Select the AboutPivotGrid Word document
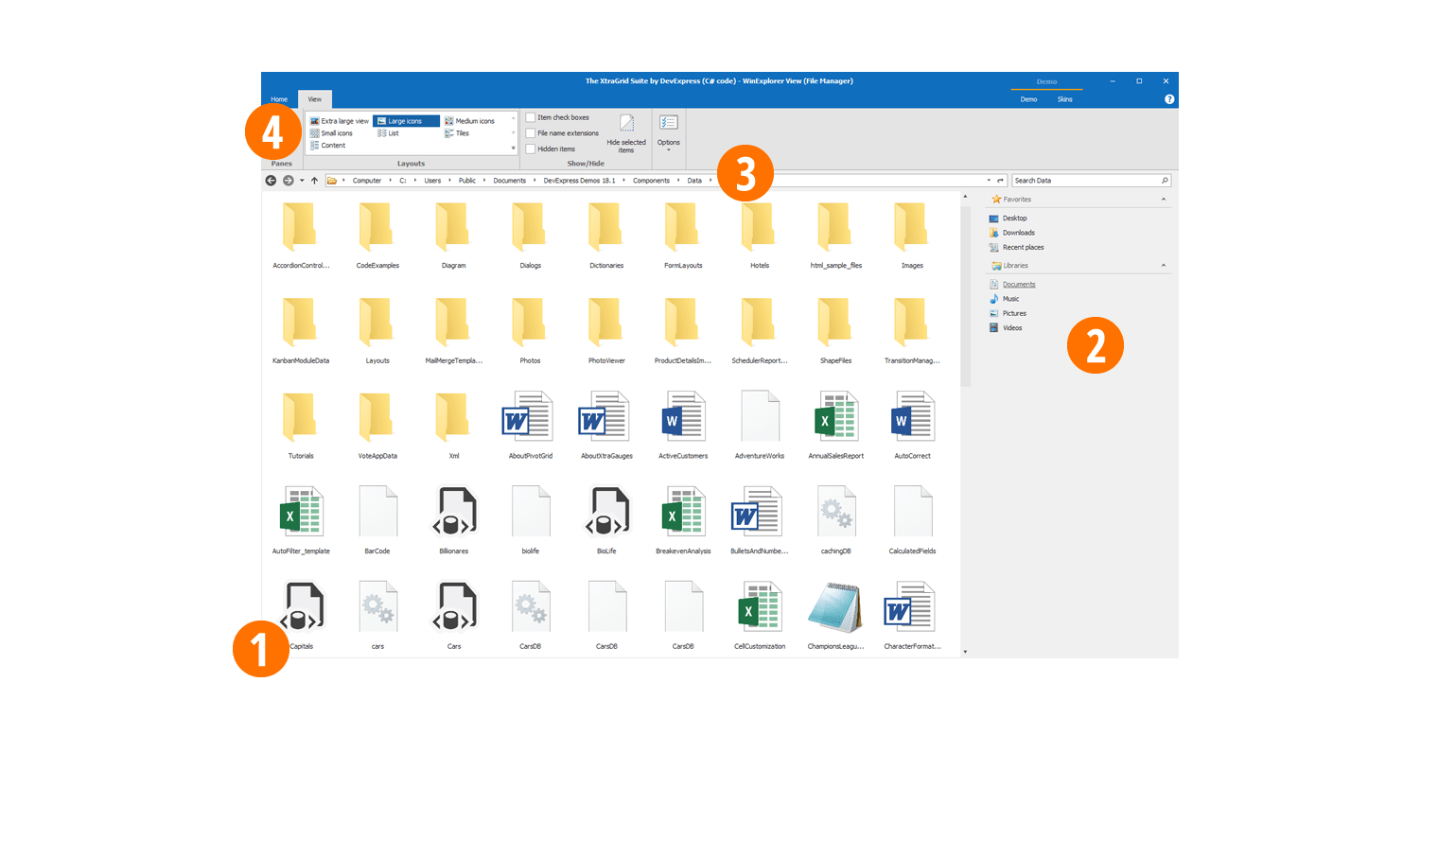 click(x=530, y=417)
